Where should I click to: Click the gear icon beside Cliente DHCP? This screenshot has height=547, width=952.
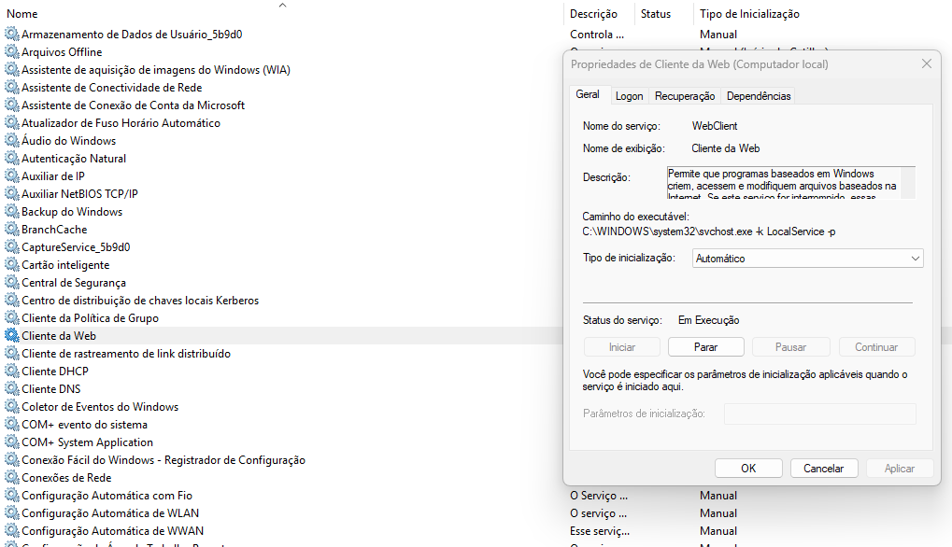point(11,372)
